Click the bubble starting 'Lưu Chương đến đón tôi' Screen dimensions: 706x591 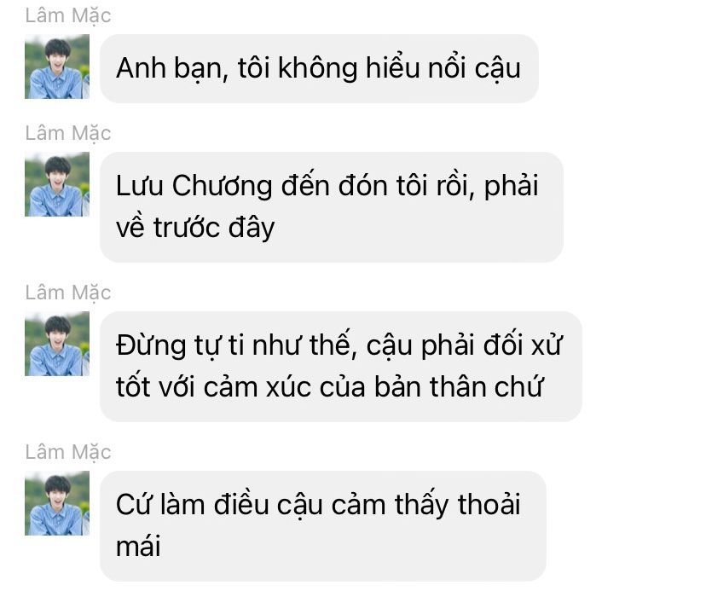[332, 207]
